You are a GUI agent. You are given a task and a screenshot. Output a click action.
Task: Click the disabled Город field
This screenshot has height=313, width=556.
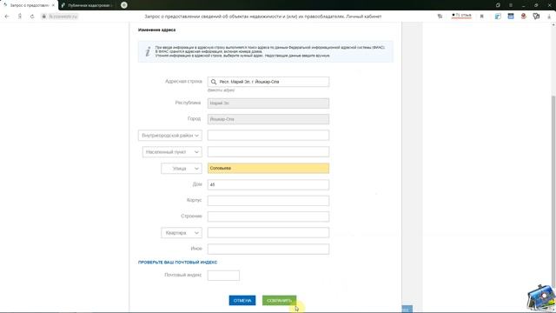pos(268,119)
